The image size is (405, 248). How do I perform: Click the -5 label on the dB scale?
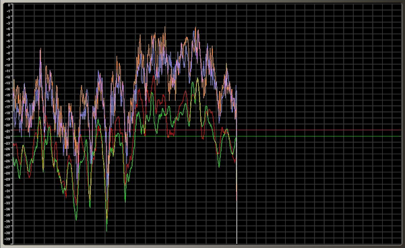(8, 35)
